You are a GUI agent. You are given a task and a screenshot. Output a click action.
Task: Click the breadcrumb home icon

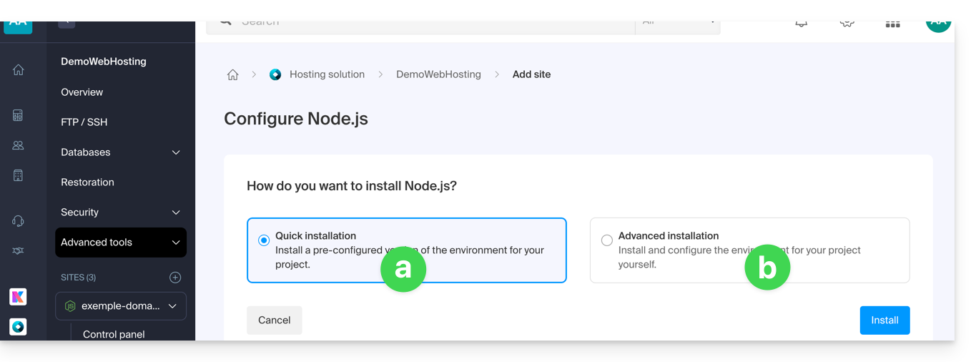pos(232,74)
